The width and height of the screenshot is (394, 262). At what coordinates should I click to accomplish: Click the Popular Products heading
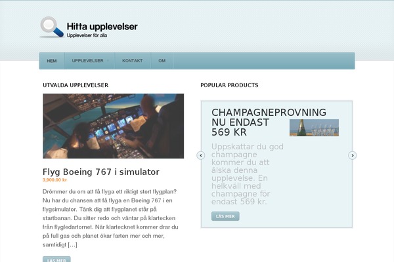click(229, 85)
